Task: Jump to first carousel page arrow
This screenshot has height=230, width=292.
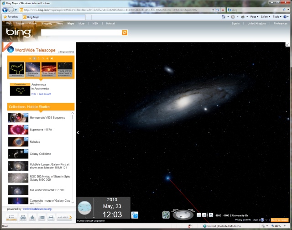Action: click(x=30, y=58)
